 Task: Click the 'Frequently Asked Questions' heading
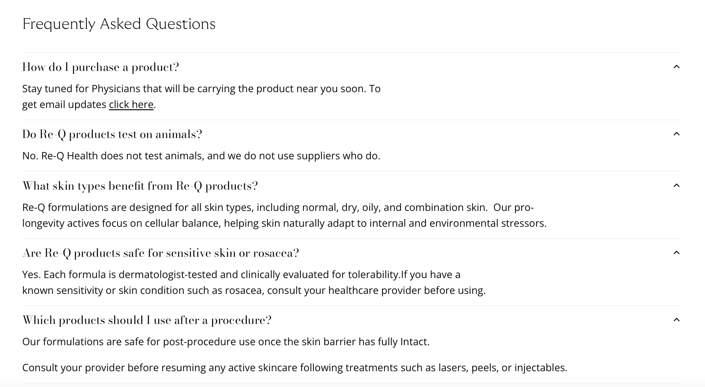pos(119,24)
